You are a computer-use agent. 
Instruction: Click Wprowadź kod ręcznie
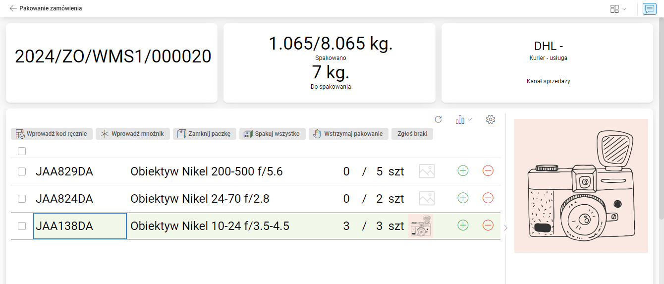coord(52,134)
